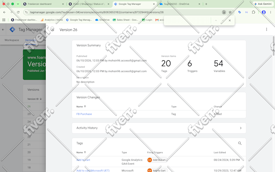
Task: Select version 25 in versions list
Action: coord(29,114)
